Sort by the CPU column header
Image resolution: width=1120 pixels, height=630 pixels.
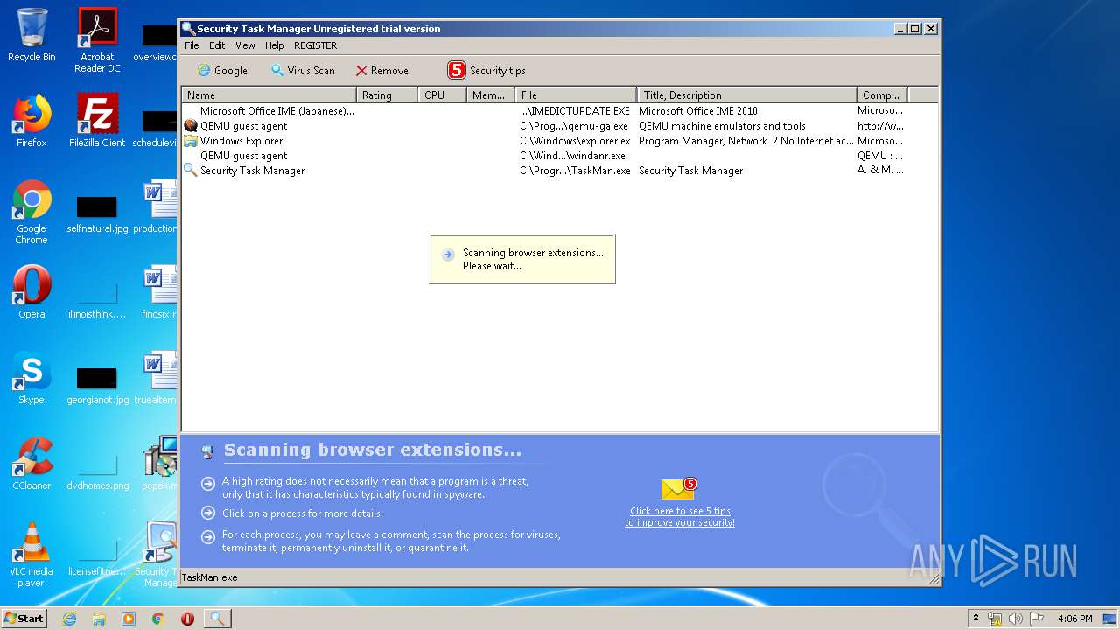[441, 94]
